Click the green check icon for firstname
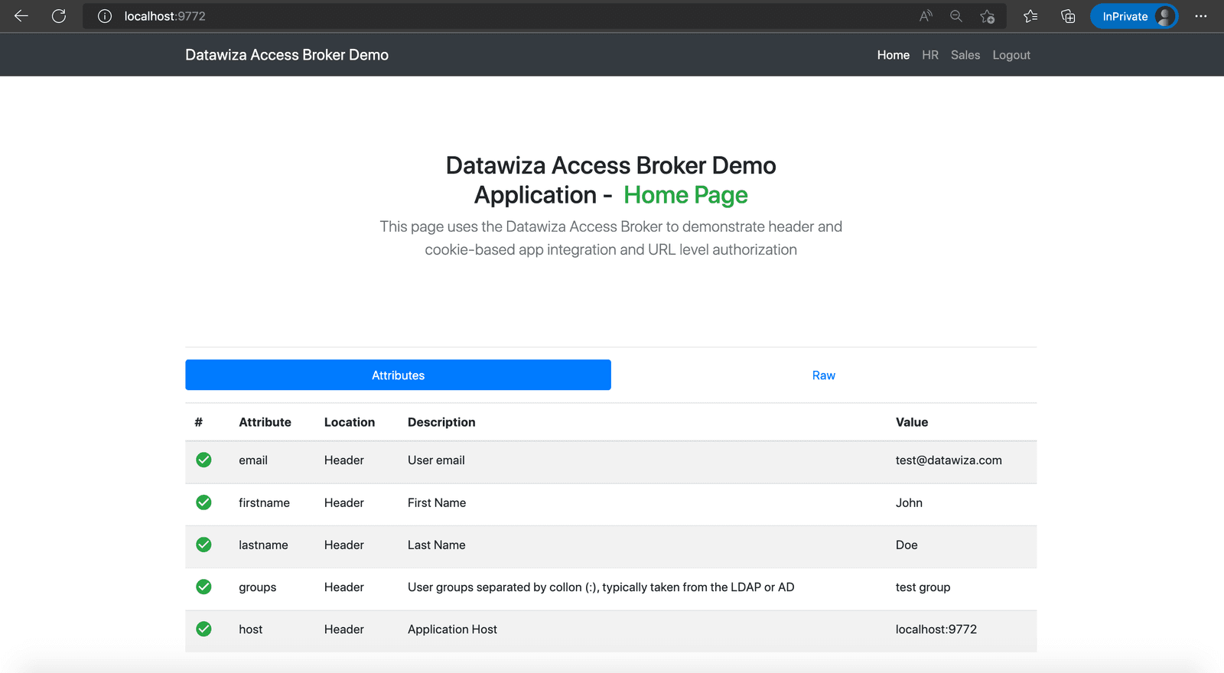The height and width of the screenshot is (673, 1224). [x=203, y=502]
